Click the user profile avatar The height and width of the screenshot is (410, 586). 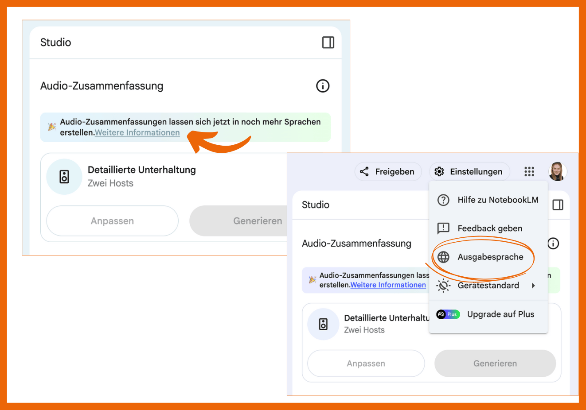557,172
